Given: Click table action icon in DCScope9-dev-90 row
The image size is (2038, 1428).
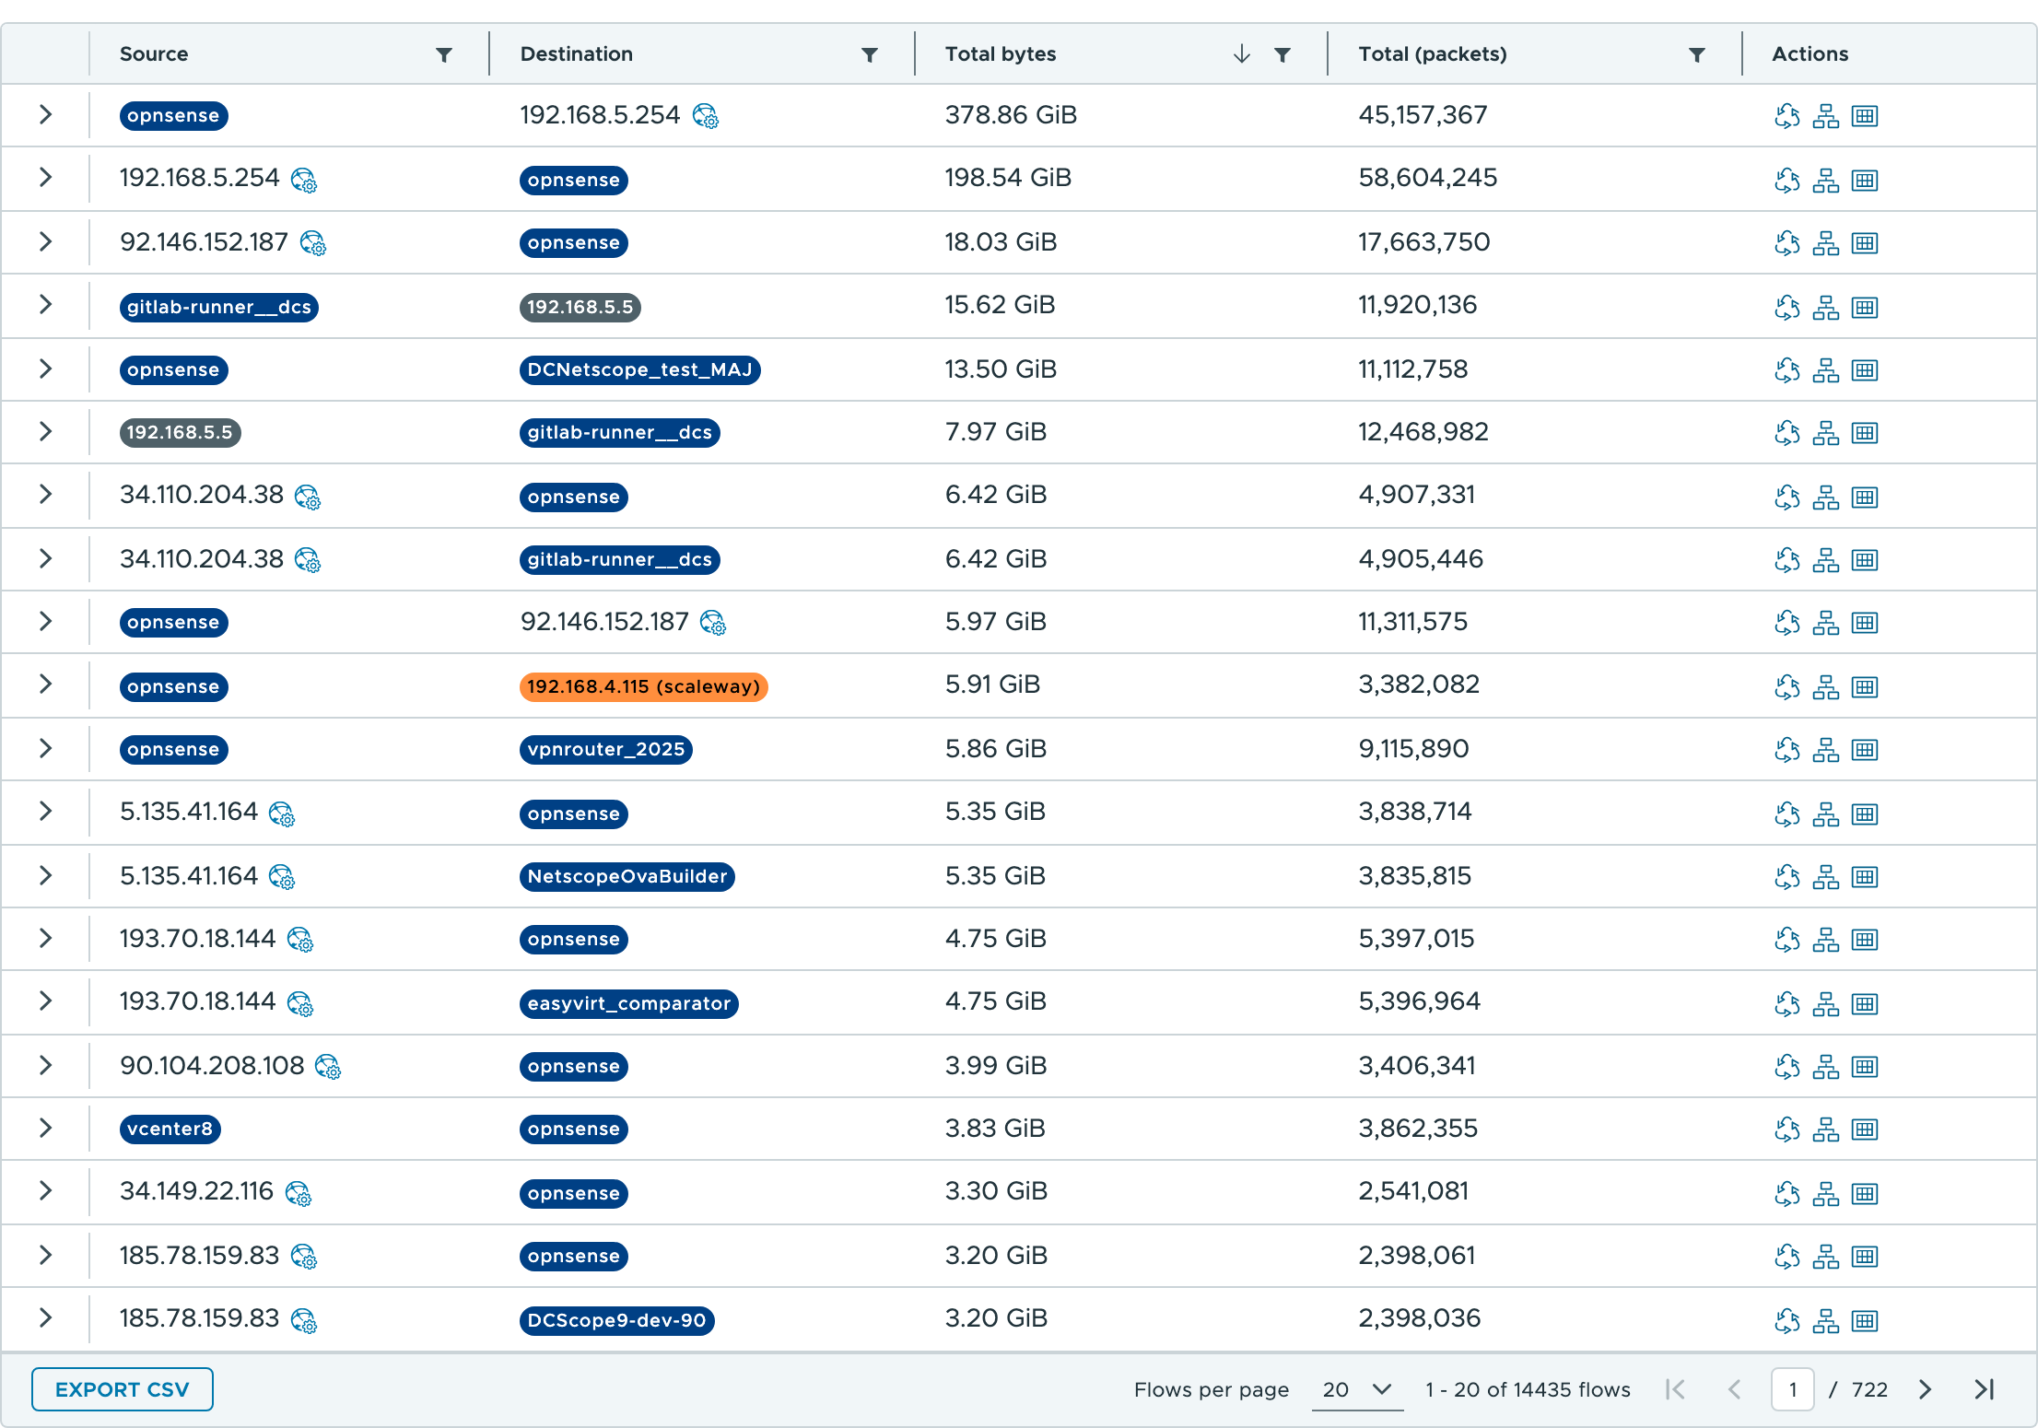Looking at the screenshot, I should tap(1865, 1321).
